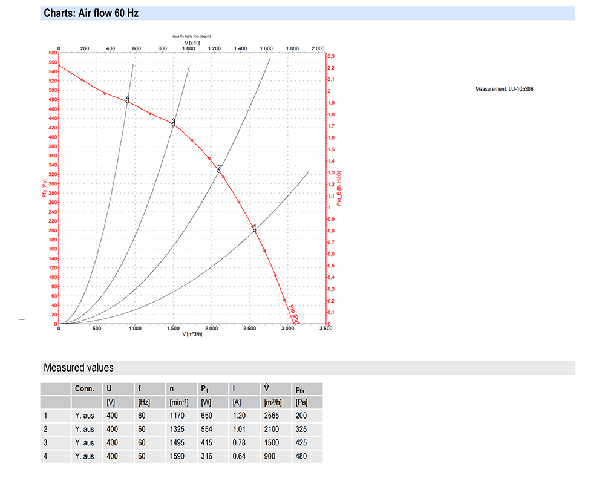Select operating point 4 on the red curve
The height and width of the screenshot is (478, 605).
click(x=127, y=102)
